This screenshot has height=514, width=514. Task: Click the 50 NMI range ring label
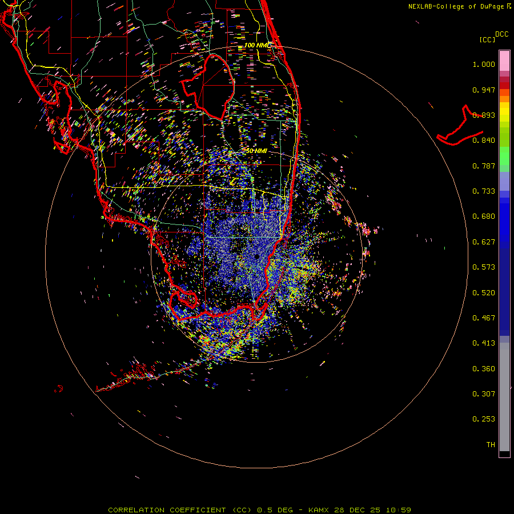256,151
